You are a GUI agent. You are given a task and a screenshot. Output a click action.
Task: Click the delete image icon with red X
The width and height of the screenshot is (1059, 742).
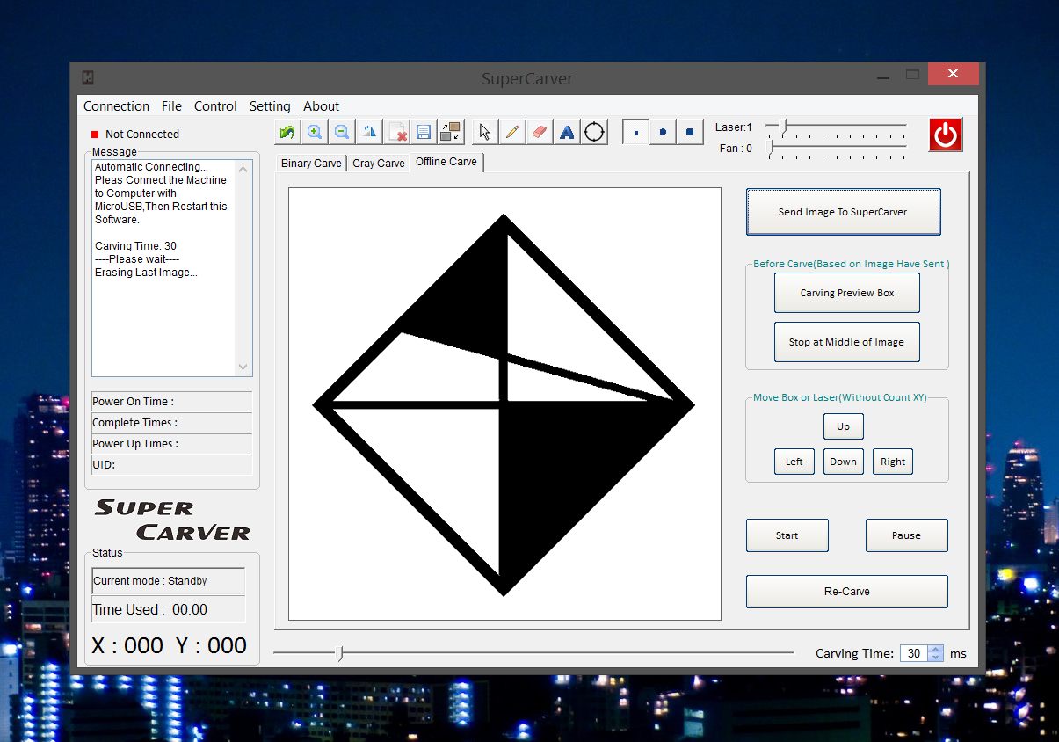point(397,132)
